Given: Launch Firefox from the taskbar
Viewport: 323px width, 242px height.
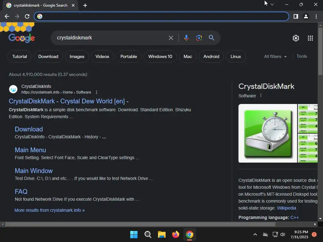Looking at the screenshot, I should point(175,234).
